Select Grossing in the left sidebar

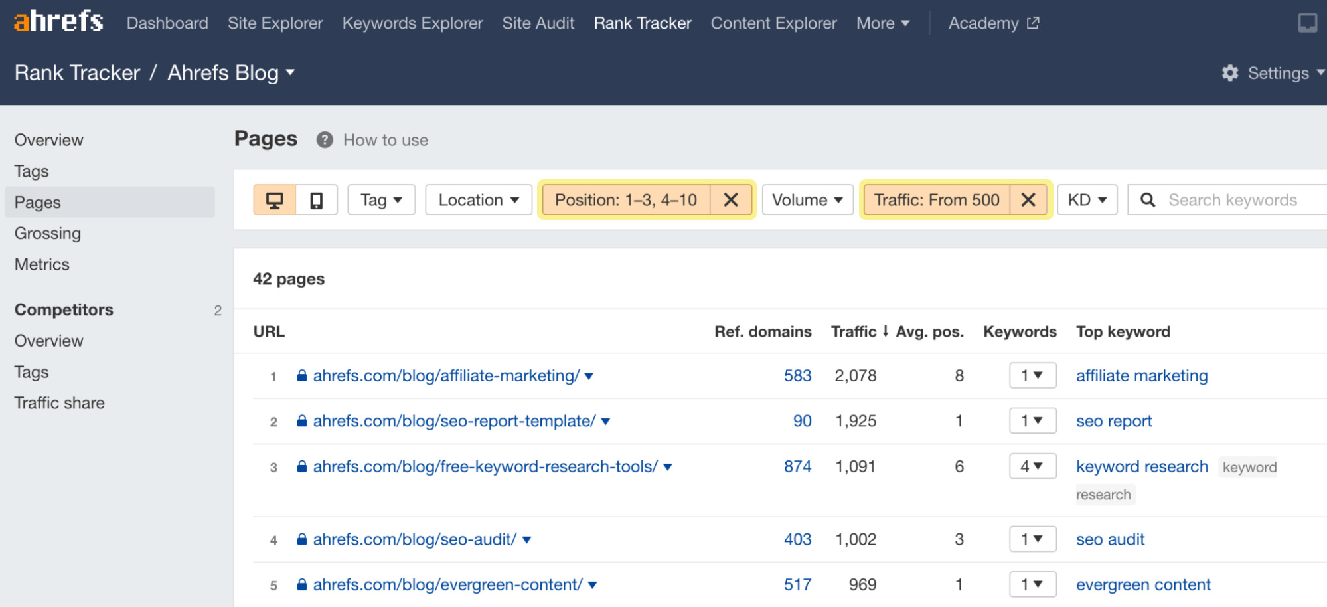click(x=48, y=234)
